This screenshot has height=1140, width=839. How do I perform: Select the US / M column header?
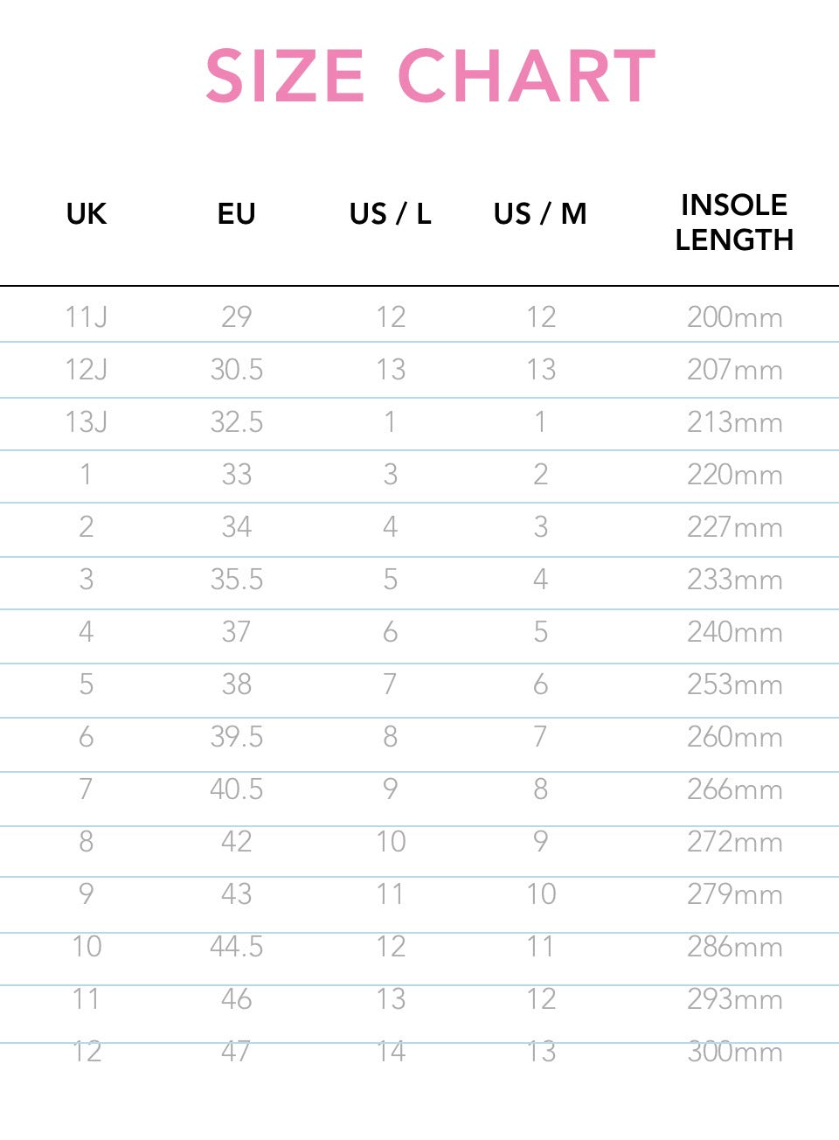click(x=540, y=214)
